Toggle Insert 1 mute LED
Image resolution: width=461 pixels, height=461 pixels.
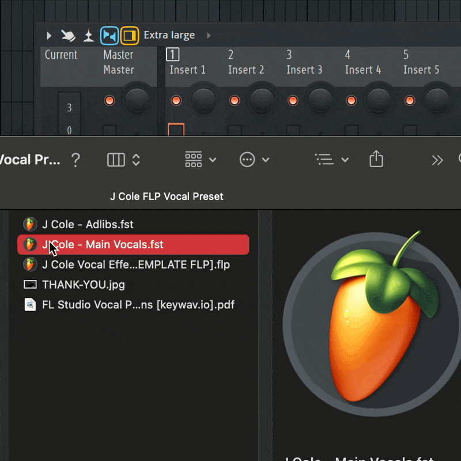point(176,100)
